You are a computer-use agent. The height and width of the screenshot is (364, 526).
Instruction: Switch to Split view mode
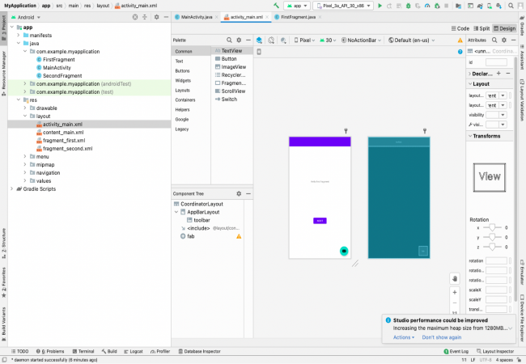(481, 28)
